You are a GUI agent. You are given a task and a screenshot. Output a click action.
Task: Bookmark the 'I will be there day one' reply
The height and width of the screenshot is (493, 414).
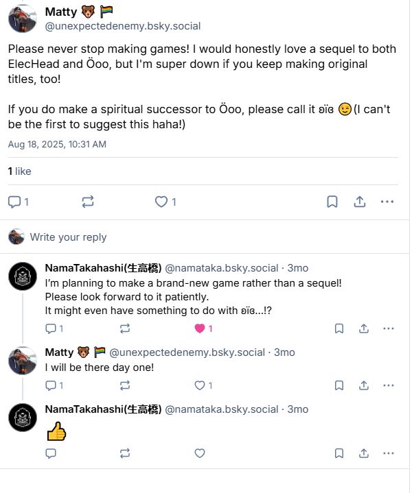point(339,385)
